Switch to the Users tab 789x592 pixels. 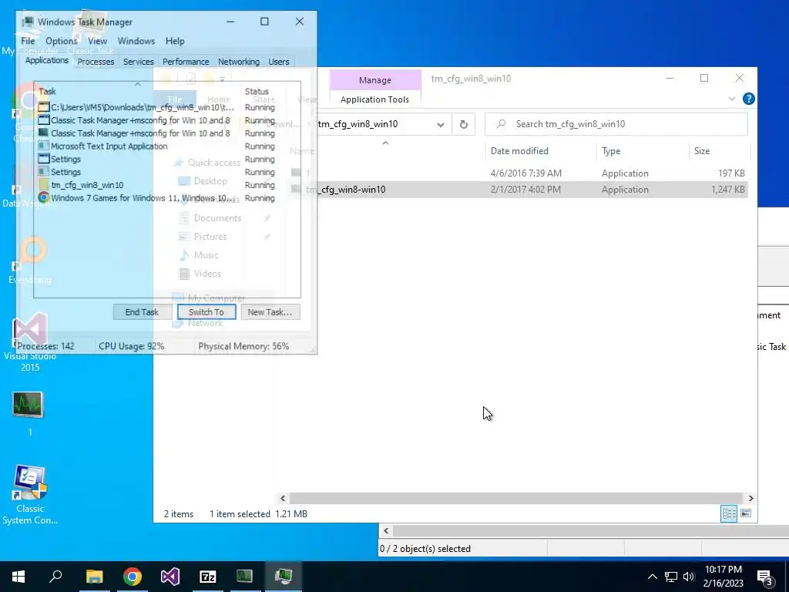coord(279,62)
